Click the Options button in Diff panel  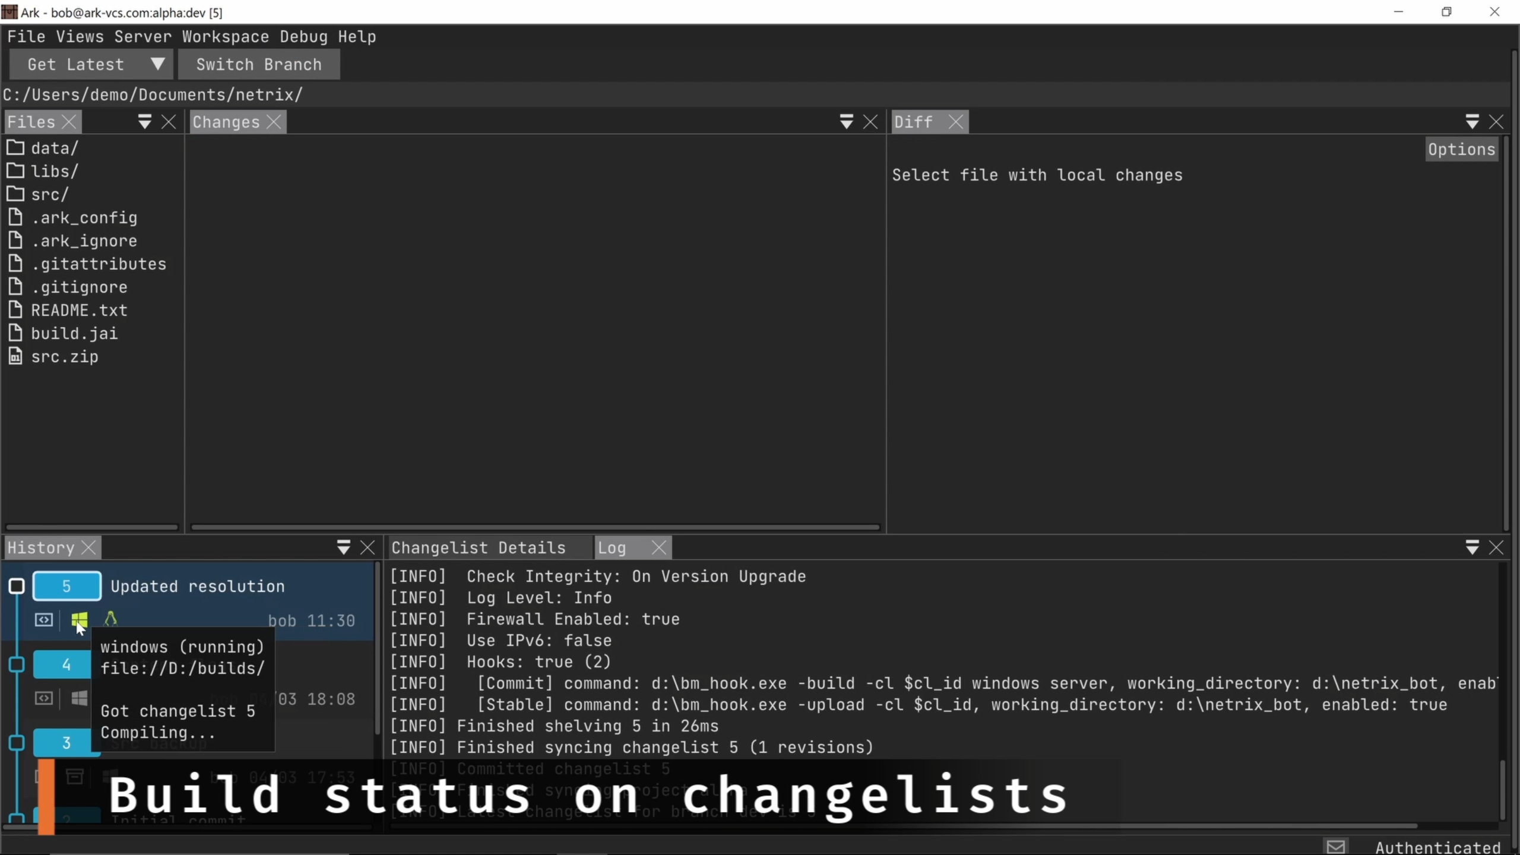click(x=1461, y=150)
